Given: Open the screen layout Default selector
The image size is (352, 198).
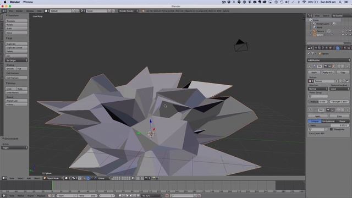Looking at the screenshot, I should click(x=61, y=11).
